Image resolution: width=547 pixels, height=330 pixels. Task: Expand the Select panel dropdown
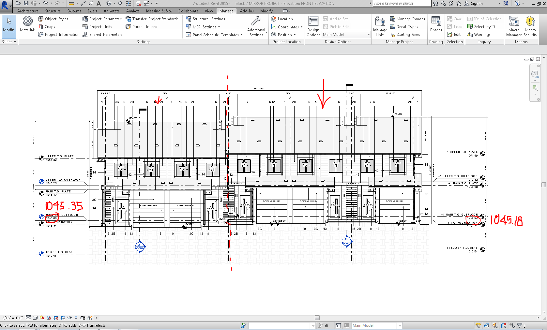coord(9,42)
